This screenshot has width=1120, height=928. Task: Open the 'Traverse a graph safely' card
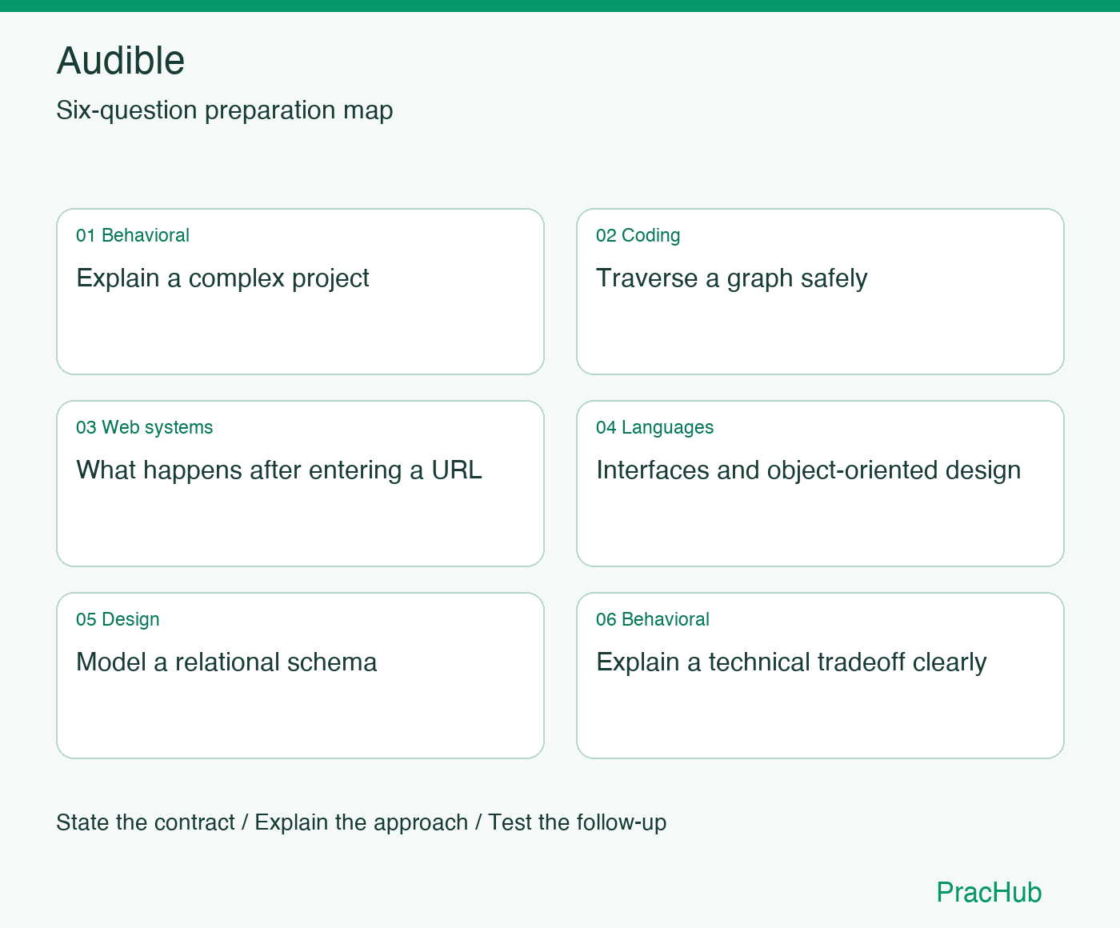(x=820, y=291)
